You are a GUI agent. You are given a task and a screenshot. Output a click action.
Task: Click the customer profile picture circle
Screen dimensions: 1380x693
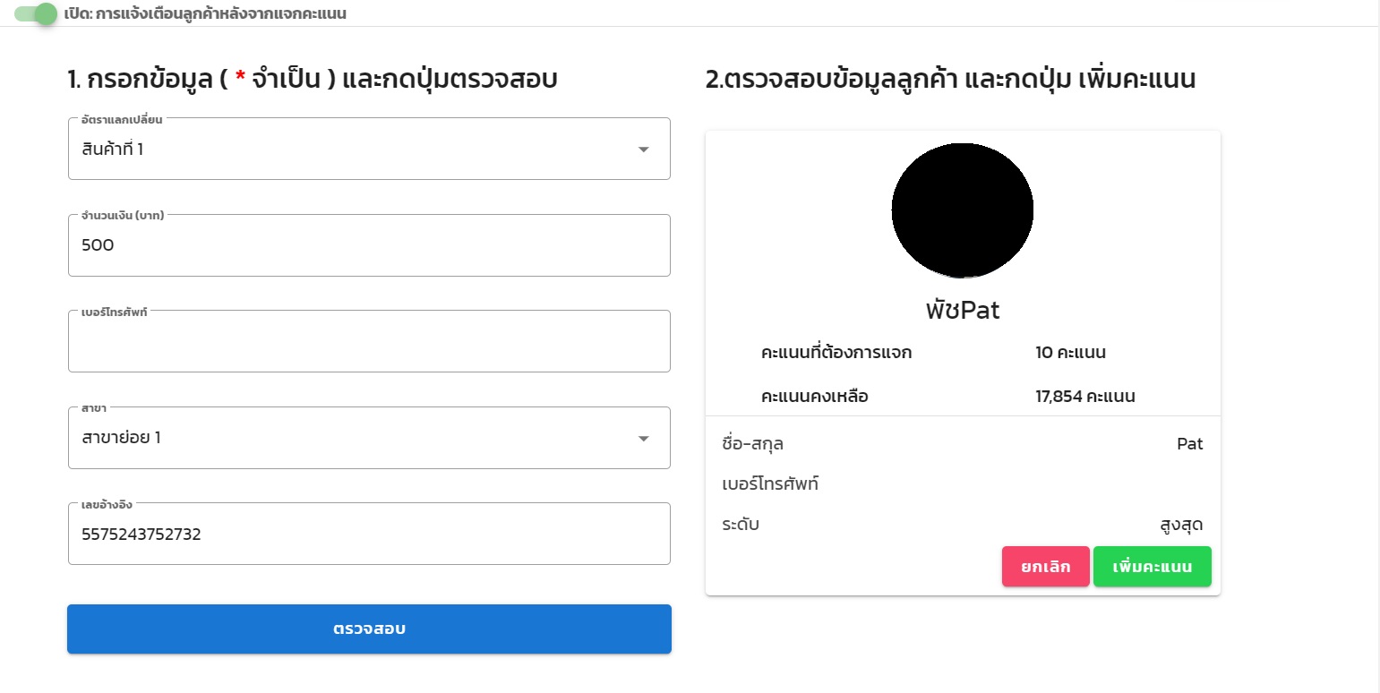pos(962,209)
